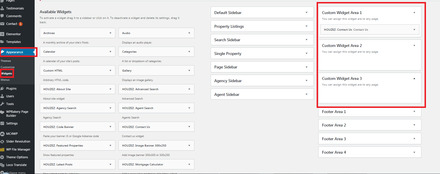
Task: Click the Contact notification badge showing 1
Action: pos(21,24)
